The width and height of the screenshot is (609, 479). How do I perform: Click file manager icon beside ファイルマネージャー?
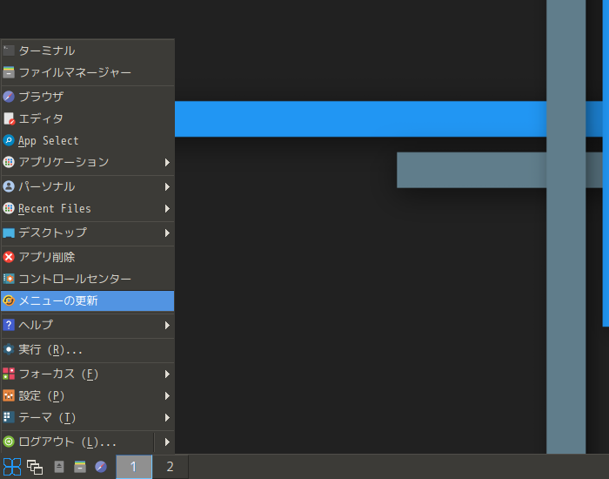(x=9, y=72)
